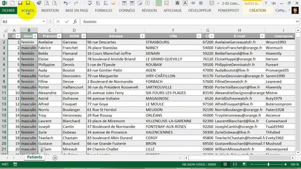
Task: Open the Prénom column filter dropdown
Action: tap(59, 36)
